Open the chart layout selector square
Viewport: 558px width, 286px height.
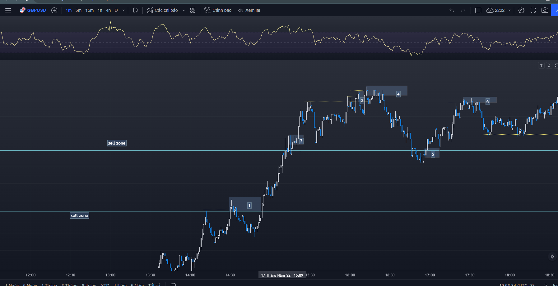478,10
